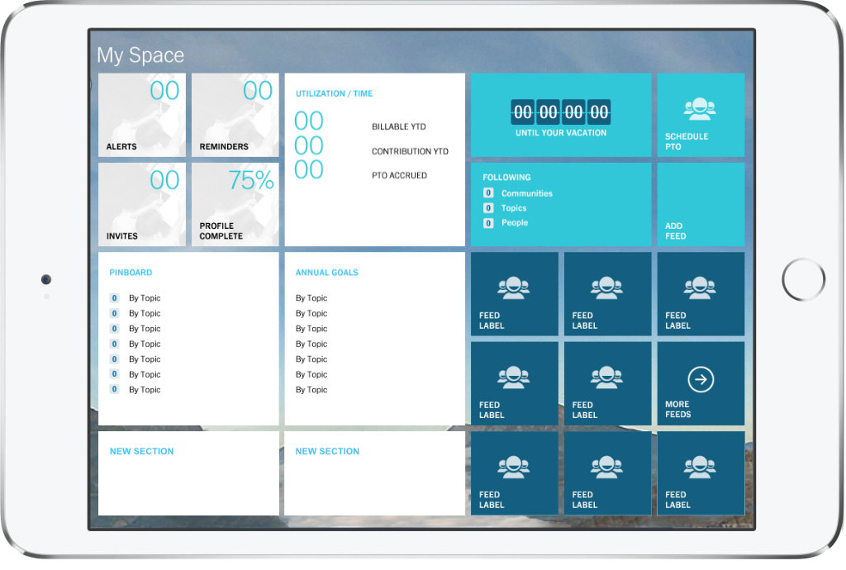
Task: Tap the Schedule PTO people icon
Action: 700,109
